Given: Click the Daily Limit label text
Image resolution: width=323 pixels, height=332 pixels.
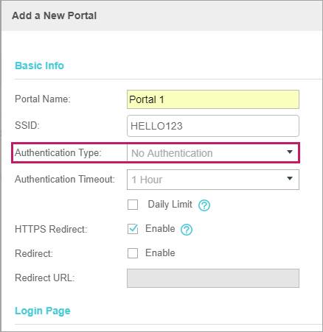Looking at the screenshot, I should [170, 205].
